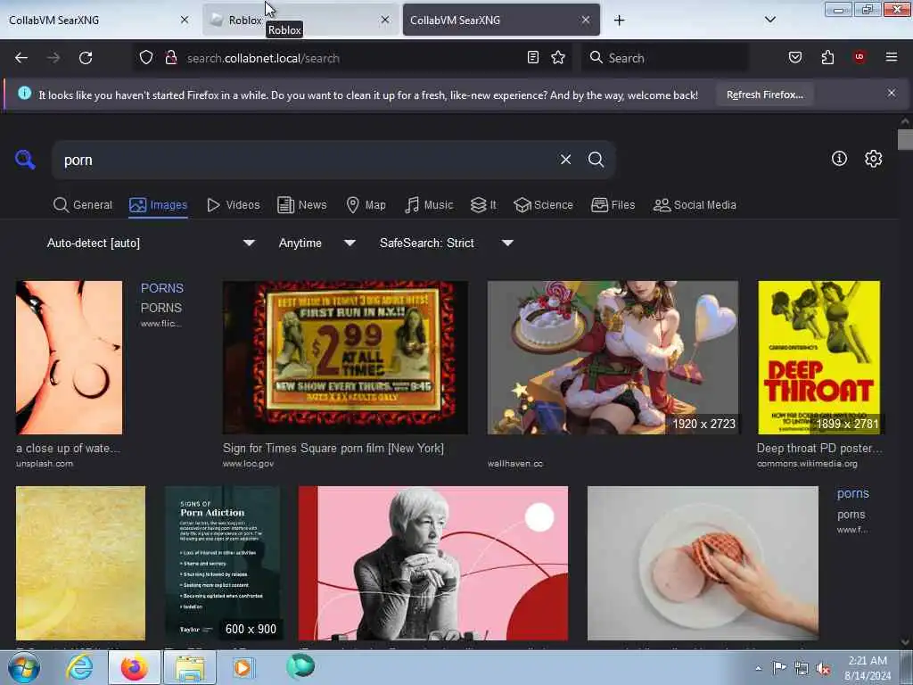The width and height of the screenshot is (913, 685).
Task: Select the Files search category
Action: point(613,205)
